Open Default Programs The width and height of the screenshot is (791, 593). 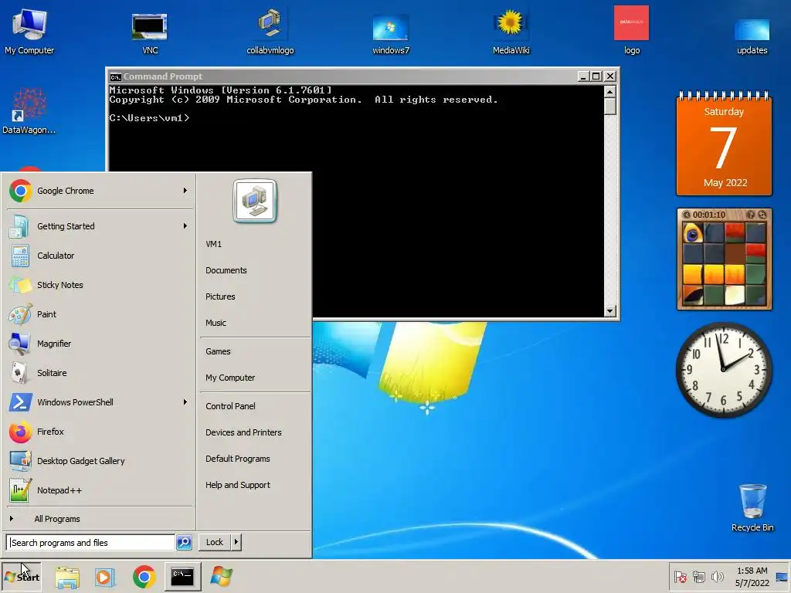coord(238,459)
